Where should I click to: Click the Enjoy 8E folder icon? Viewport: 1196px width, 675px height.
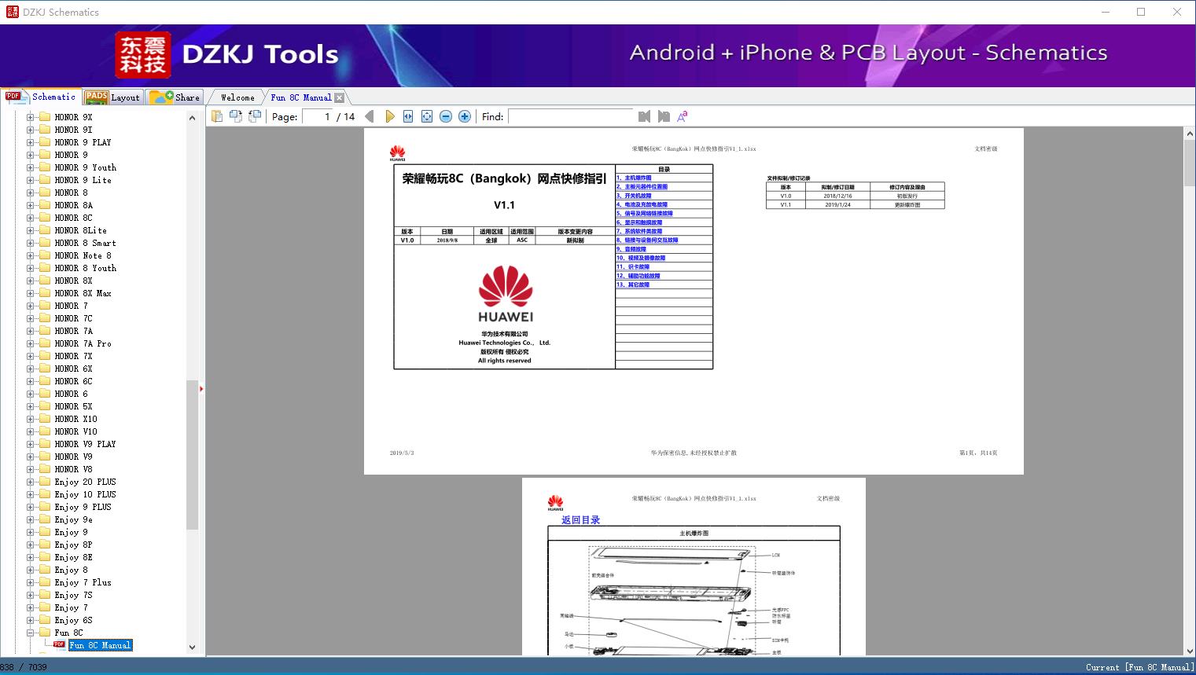[x=45, y=557]
